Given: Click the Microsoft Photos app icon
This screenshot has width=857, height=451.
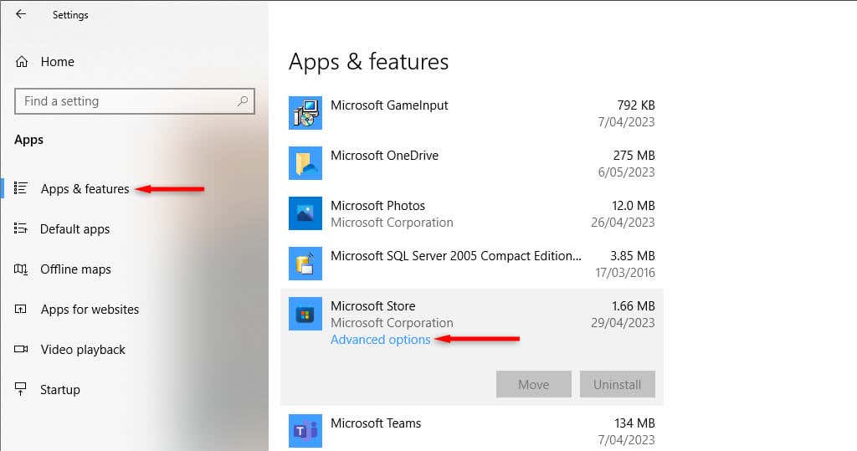Looking at the screenshot, I should click(305, 213).
